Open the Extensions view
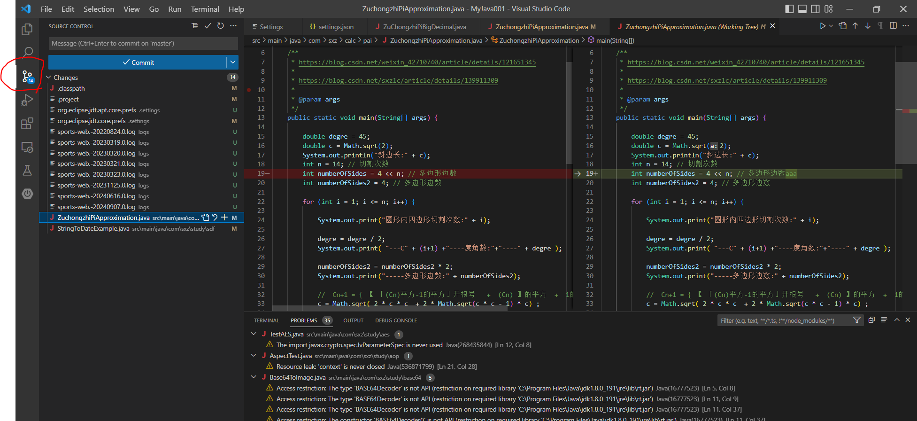Screen dimensions: 917x421 coord(27,124)
